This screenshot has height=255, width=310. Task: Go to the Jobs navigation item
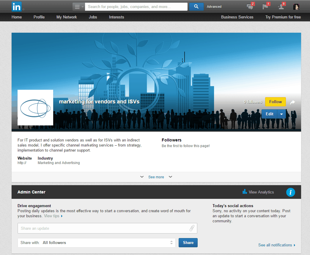[x=93, y=17]
